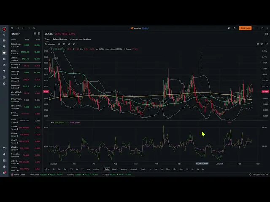Click the Dow Jones index ticker

(x=47, y=175)
